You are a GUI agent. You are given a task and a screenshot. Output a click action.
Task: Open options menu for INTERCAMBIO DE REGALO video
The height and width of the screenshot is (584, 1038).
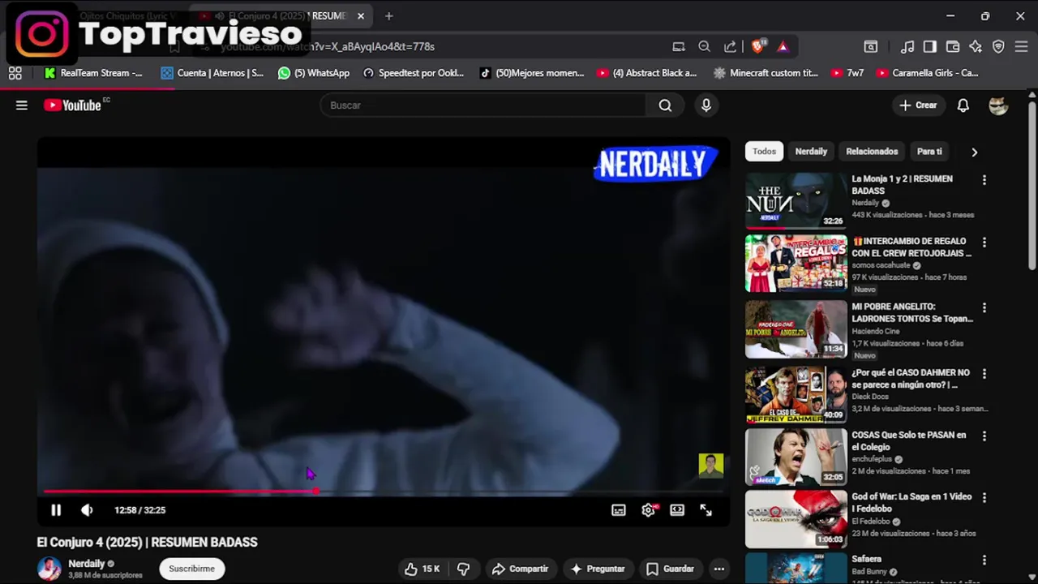(984, 243)
